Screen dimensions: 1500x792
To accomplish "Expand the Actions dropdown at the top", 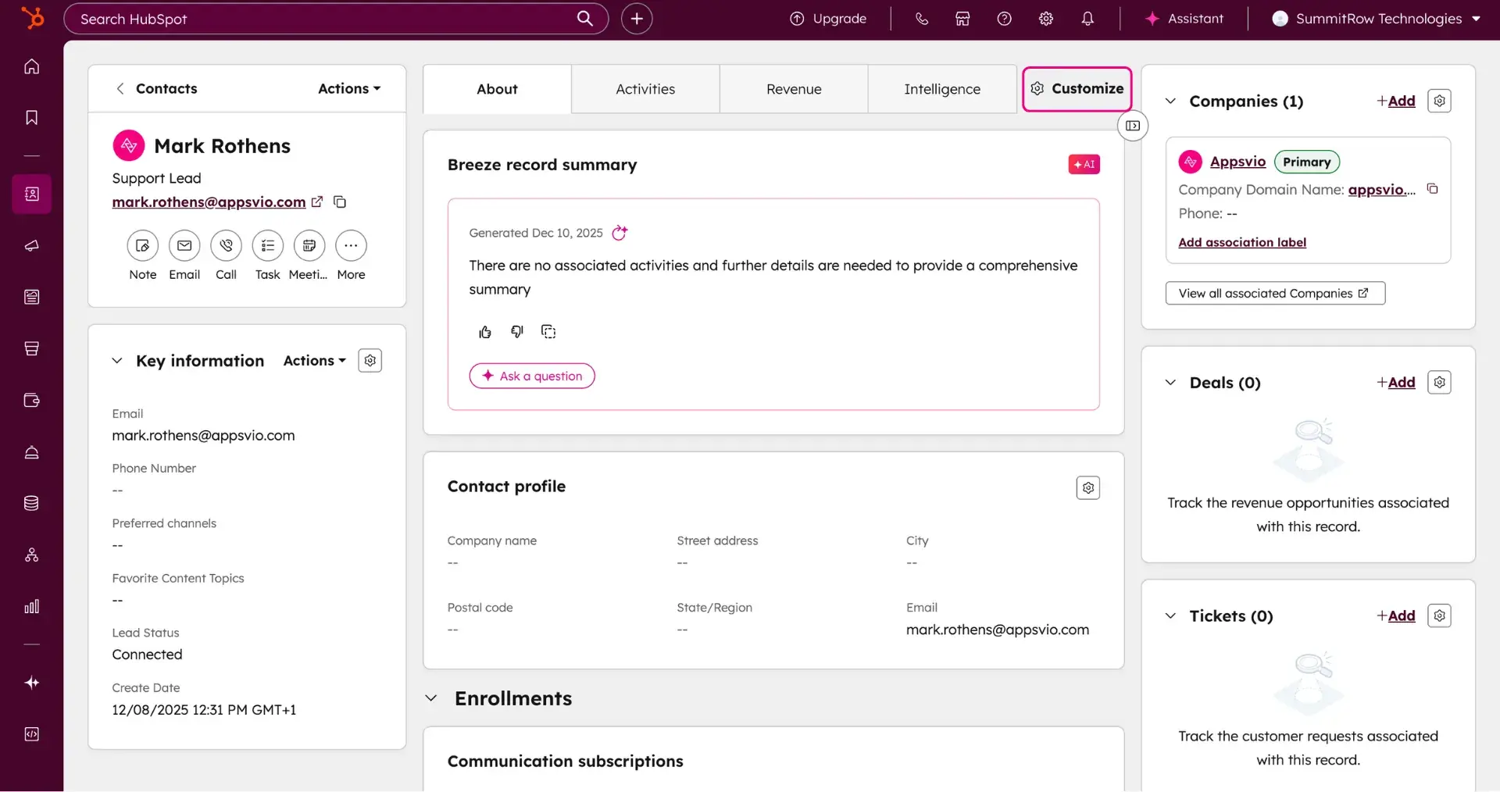I will [x=348, y=88].
